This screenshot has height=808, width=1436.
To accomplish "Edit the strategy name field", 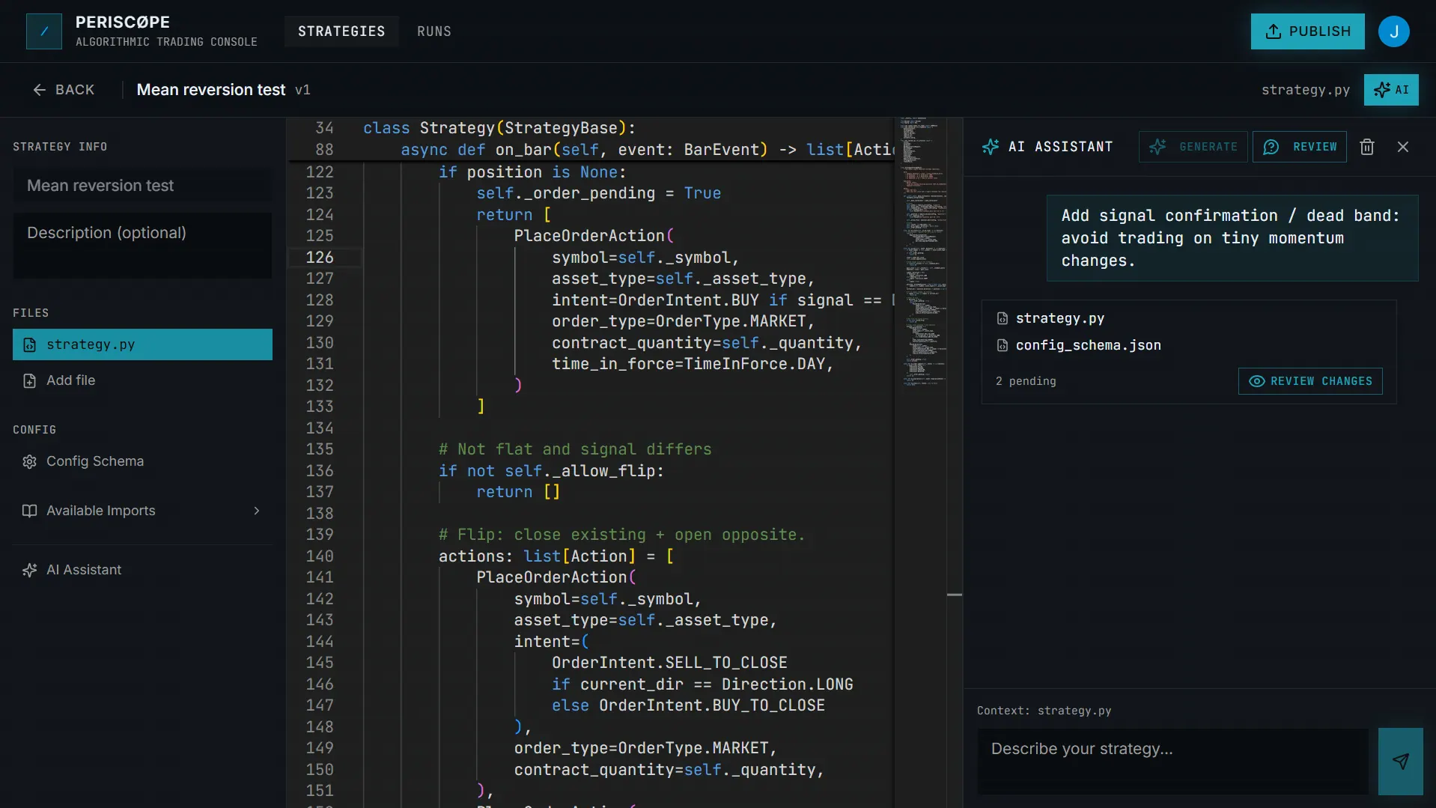I will tap(142, 186).
